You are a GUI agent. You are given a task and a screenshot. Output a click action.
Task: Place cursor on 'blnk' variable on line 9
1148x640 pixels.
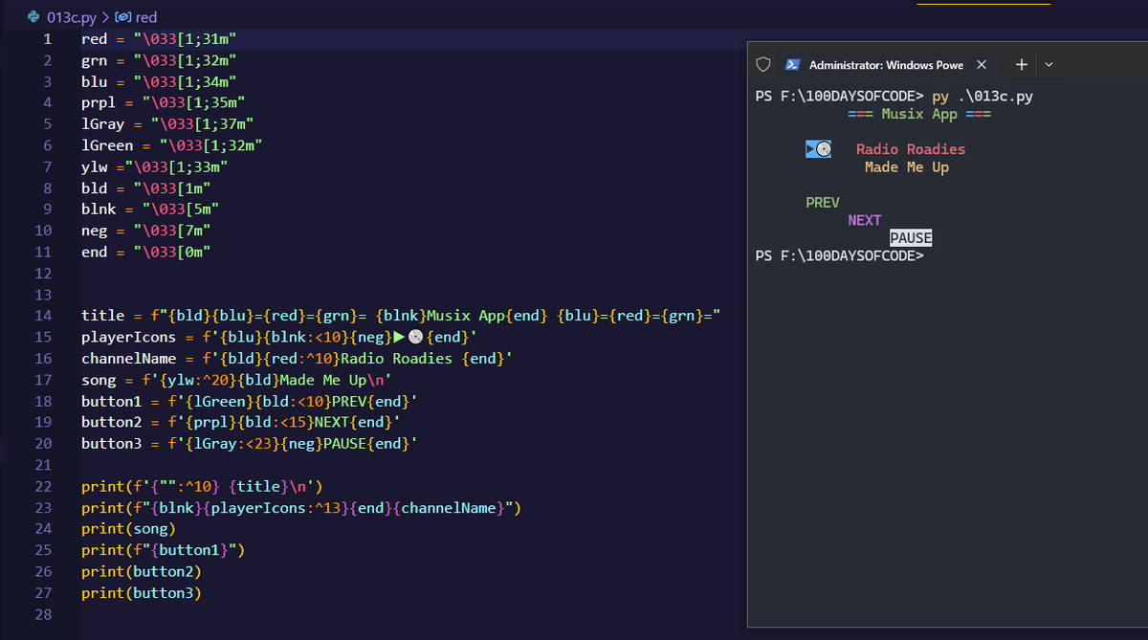[x=99, y=209]
